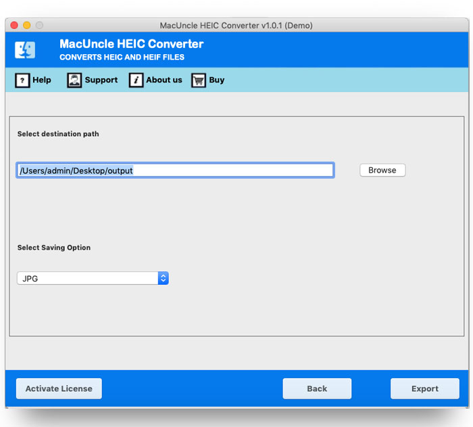Image resolution: width=473 pixels, height=427 pixels.
Task: Click the Help question mark icon
Action: pyautogui.click(x=22, y=81)
